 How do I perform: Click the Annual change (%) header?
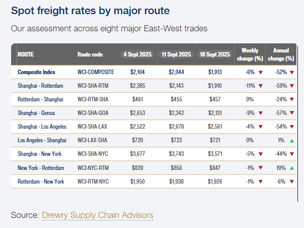[x=281, y=54]
